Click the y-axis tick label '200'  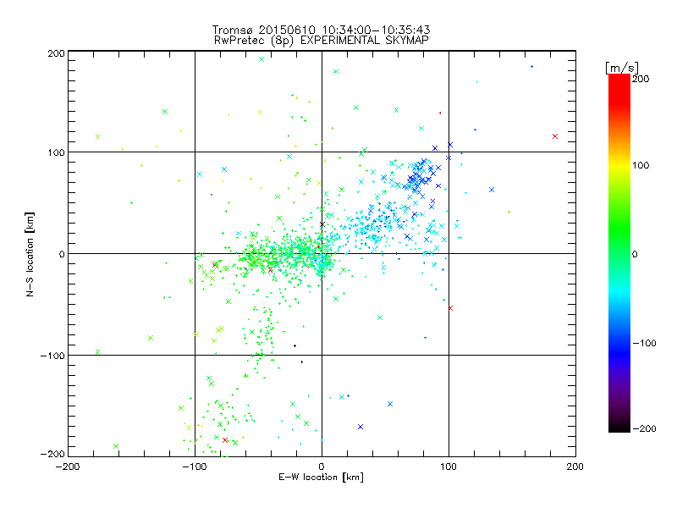coord(56,54)
